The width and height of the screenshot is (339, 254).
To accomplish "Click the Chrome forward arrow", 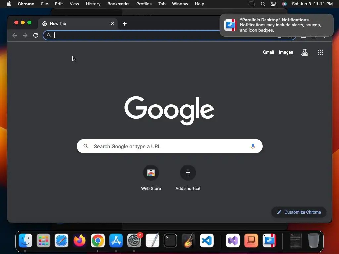I will pos(25,35).
